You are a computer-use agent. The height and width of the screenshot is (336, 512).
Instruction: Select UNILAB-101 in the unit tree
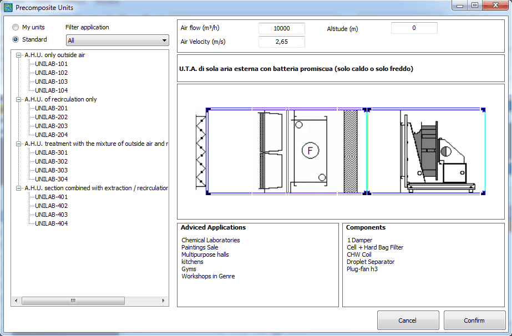tap(51, 64)
